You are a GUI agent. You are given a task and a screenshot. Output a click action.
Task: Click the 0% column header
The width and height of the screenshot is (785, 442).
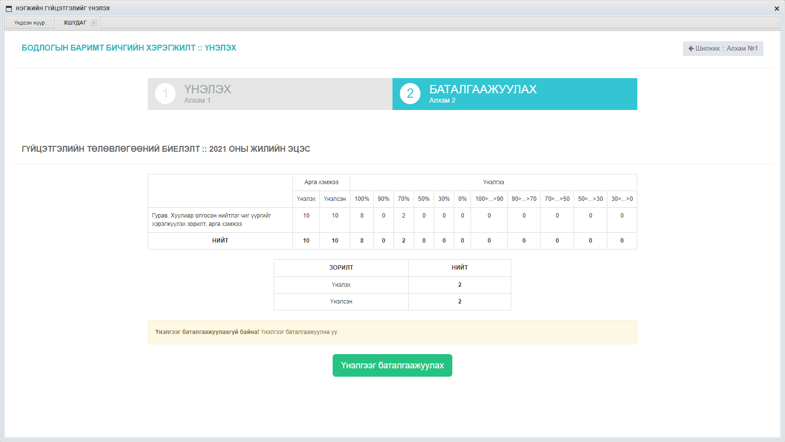[463, 199]
